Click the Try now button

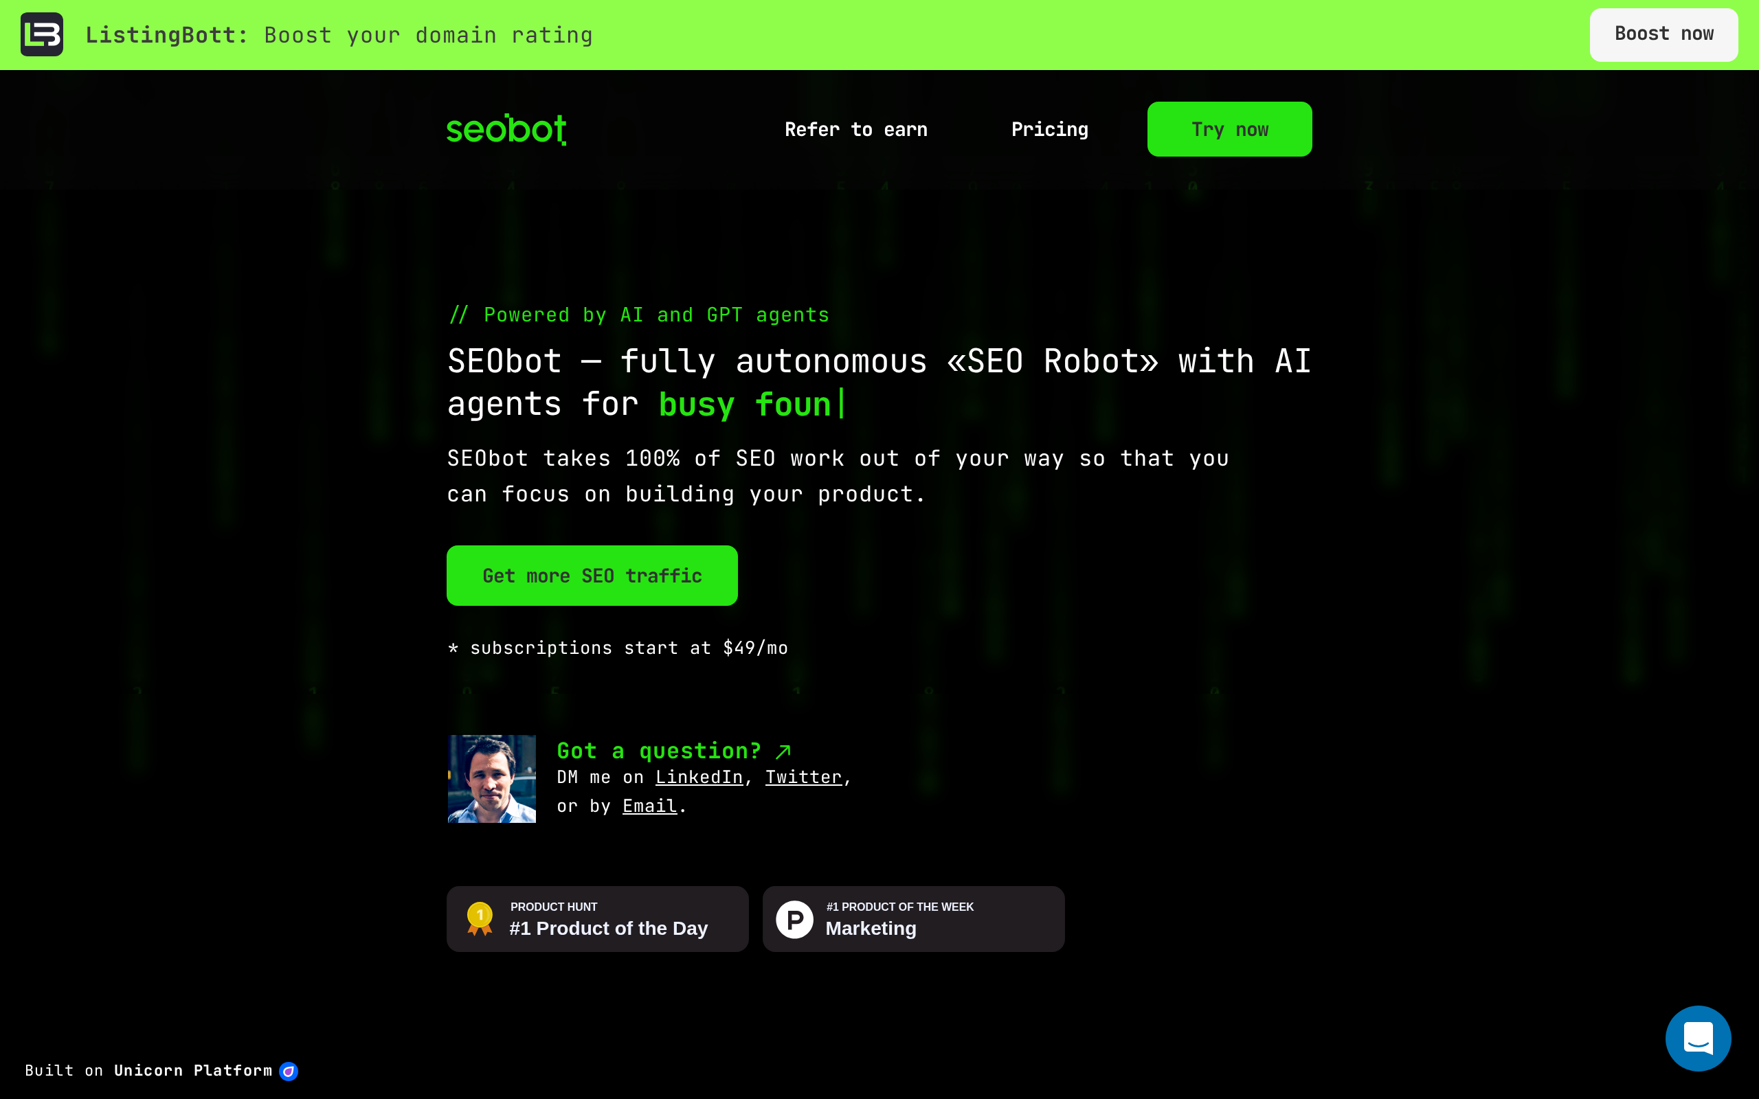click(1230, 129)
